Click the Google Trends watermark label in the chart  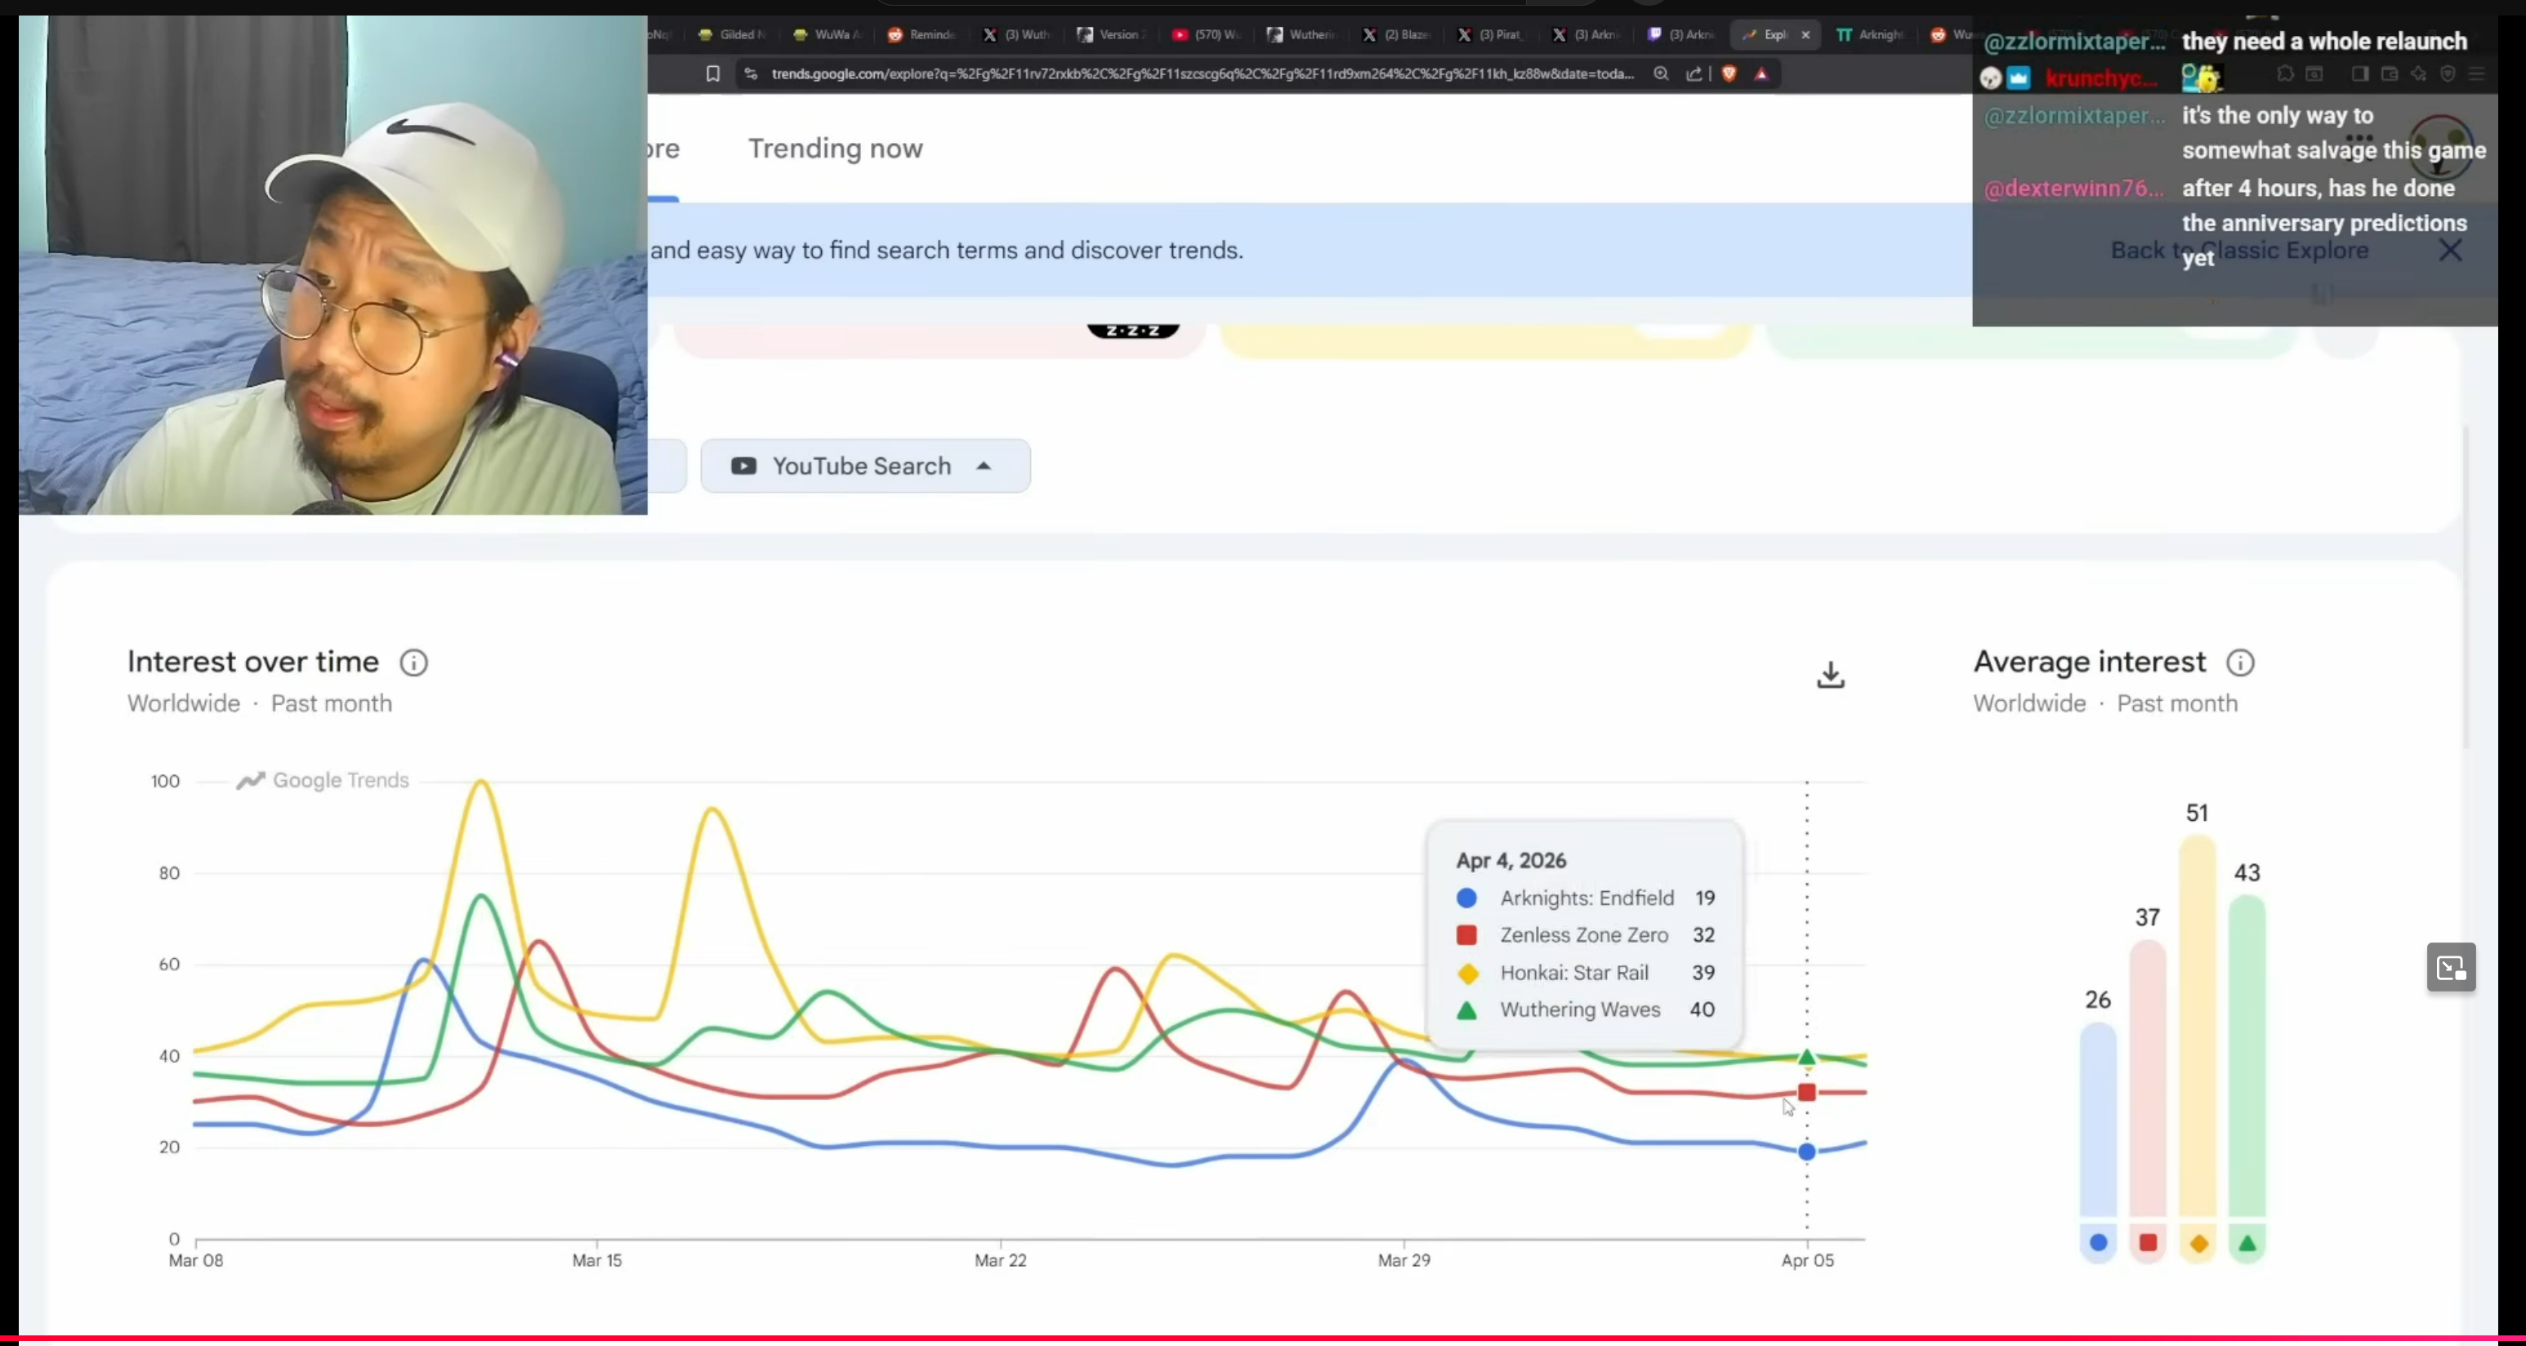point(323,780)
